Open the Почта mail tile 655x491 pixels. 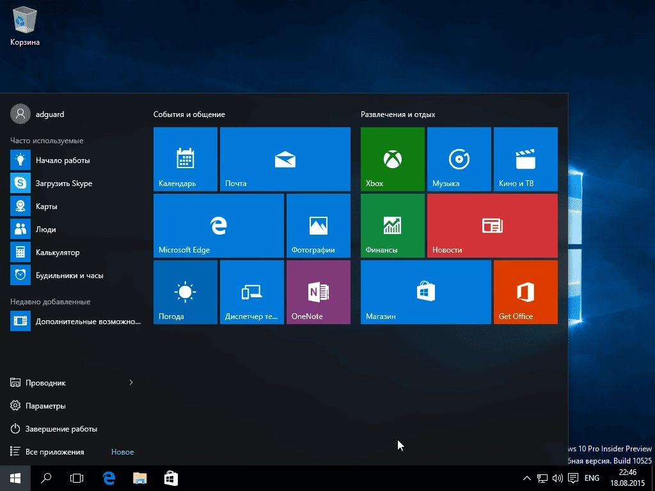pos(285,159)
